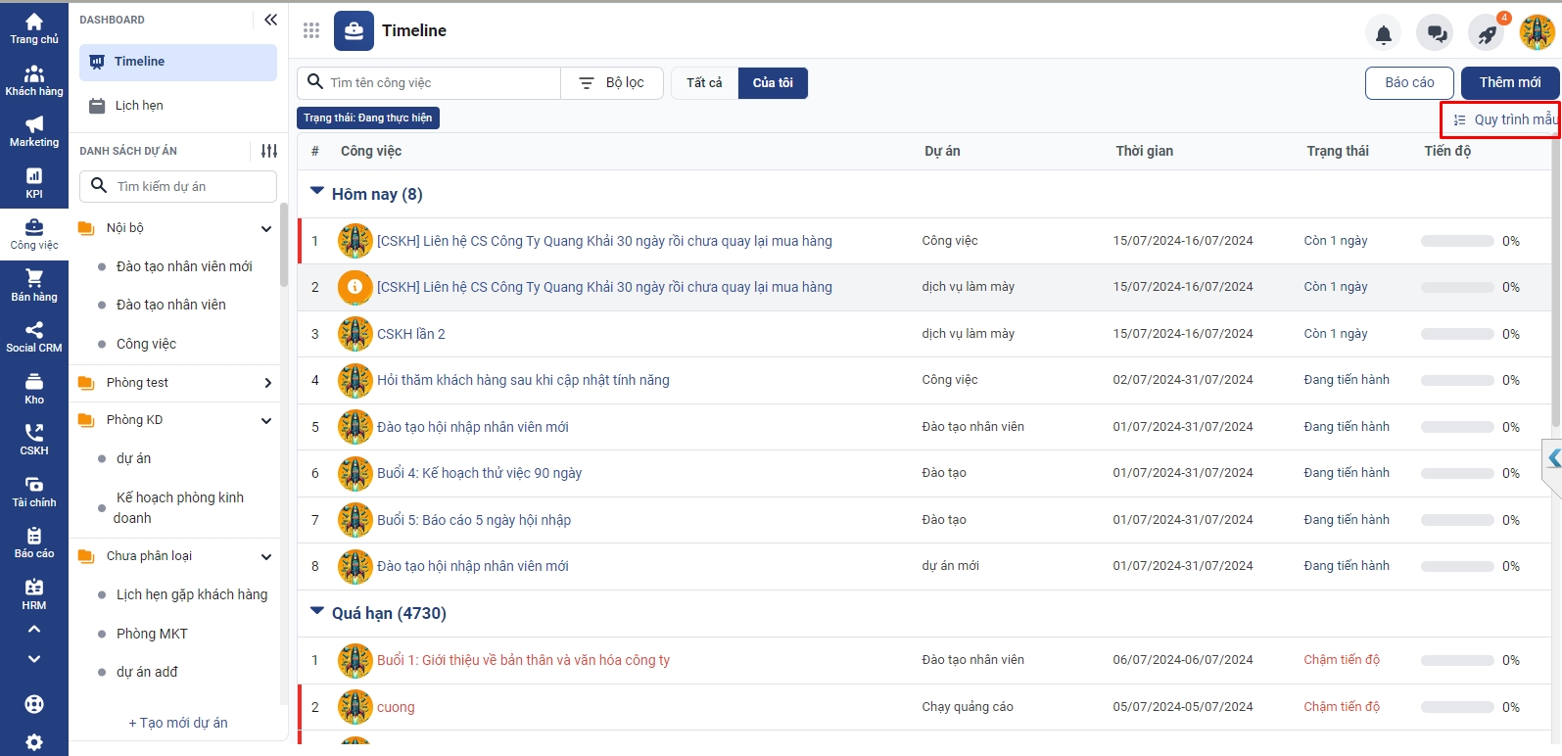Click the rocket icon in header
The height and width of the screenshot is (756, 1562).
[x=1487, y=34]
